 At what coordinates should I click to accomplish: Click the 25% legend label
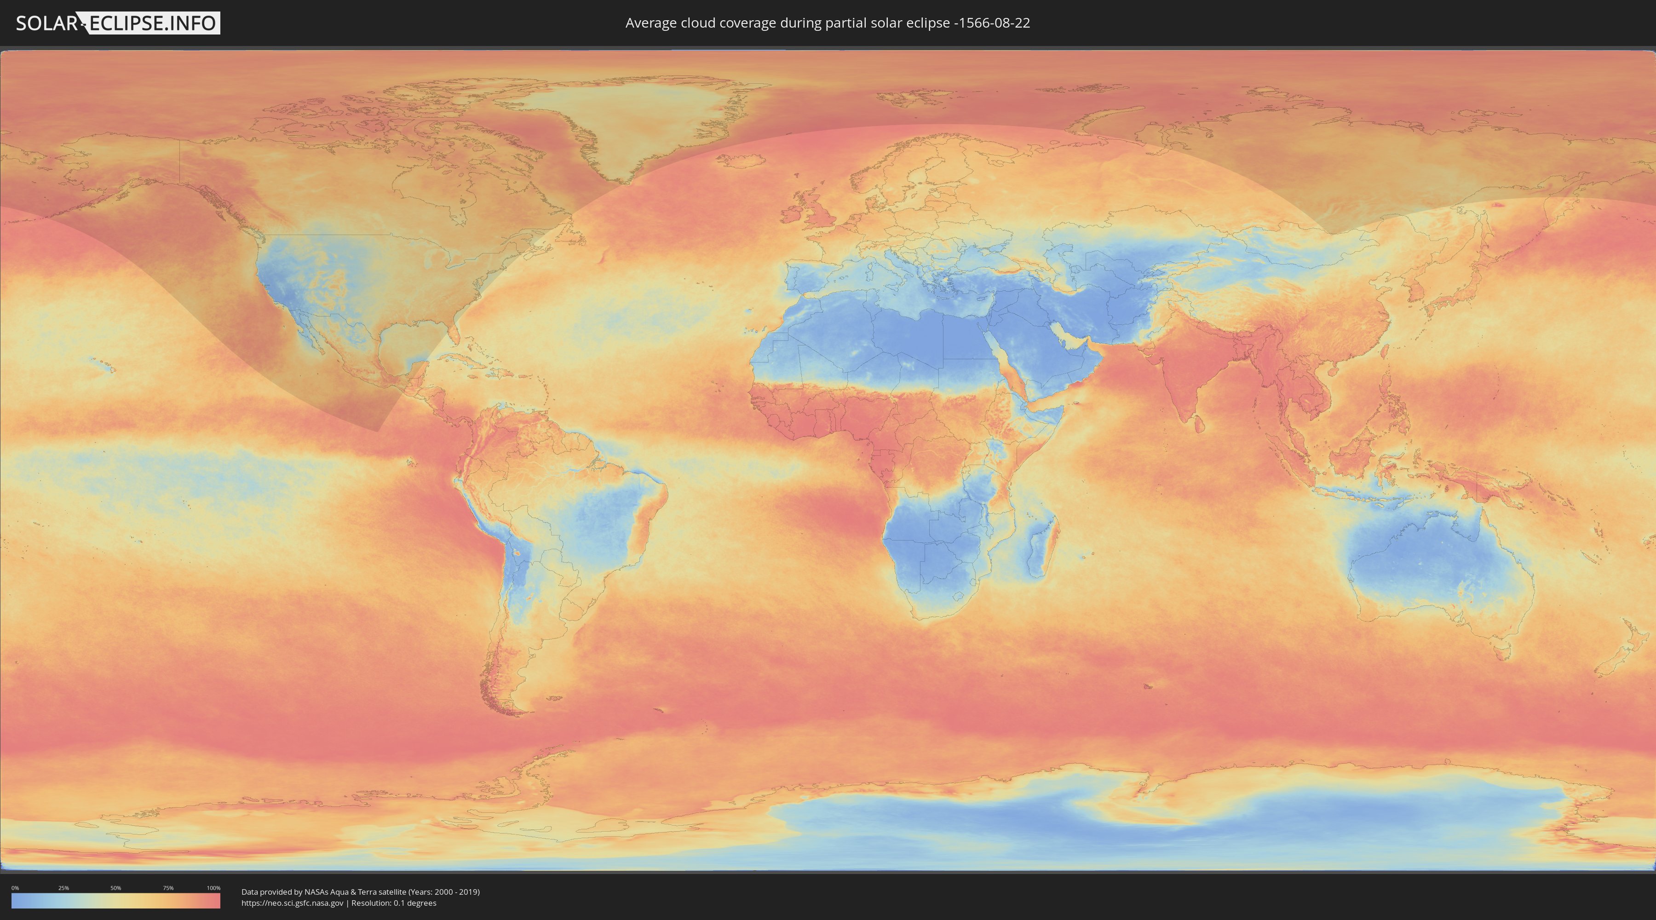point(63,888)
